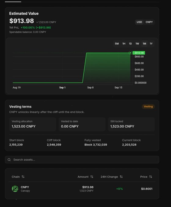Click the Vesting terms heading
Image resolution: width=171 pixels, height=207 pixels.
coord(20,107)
